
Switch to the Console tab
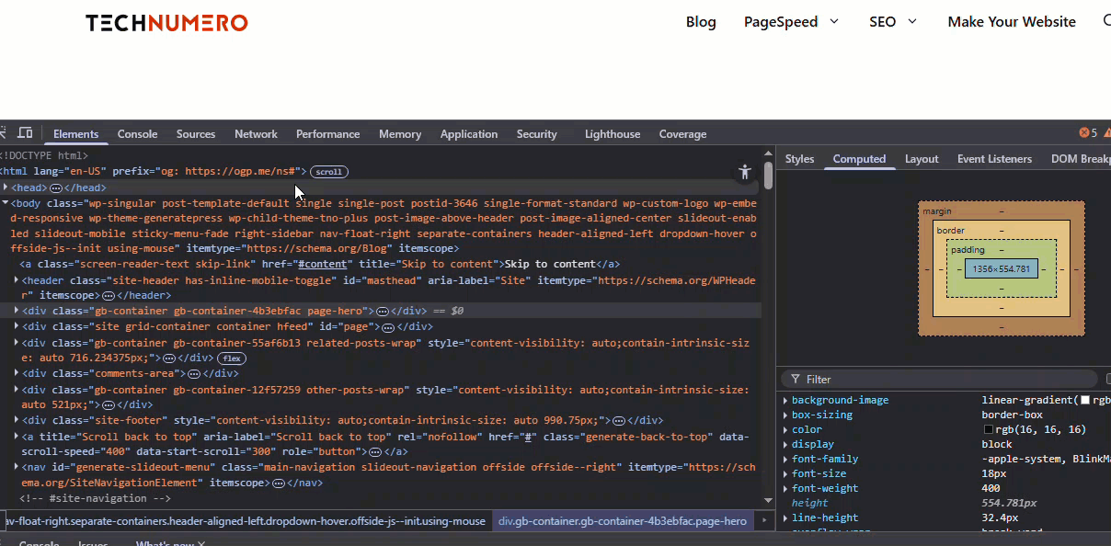pos(138,134)
